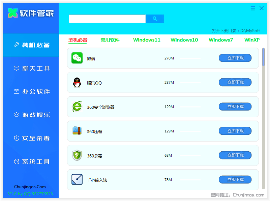Switch to the 装机必备 tab

(x=78, y=40)
